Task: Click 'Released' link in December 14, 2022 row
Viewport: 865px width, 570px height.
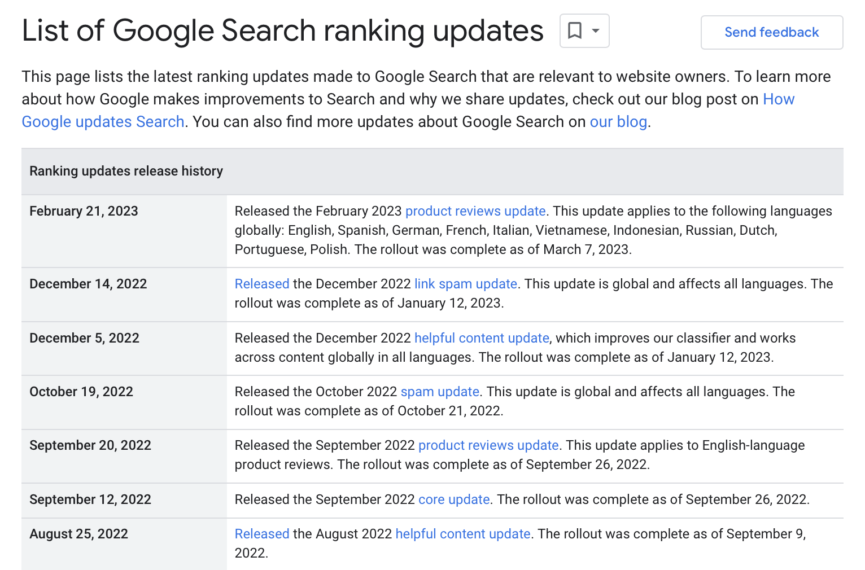Action: click(262, 284)
